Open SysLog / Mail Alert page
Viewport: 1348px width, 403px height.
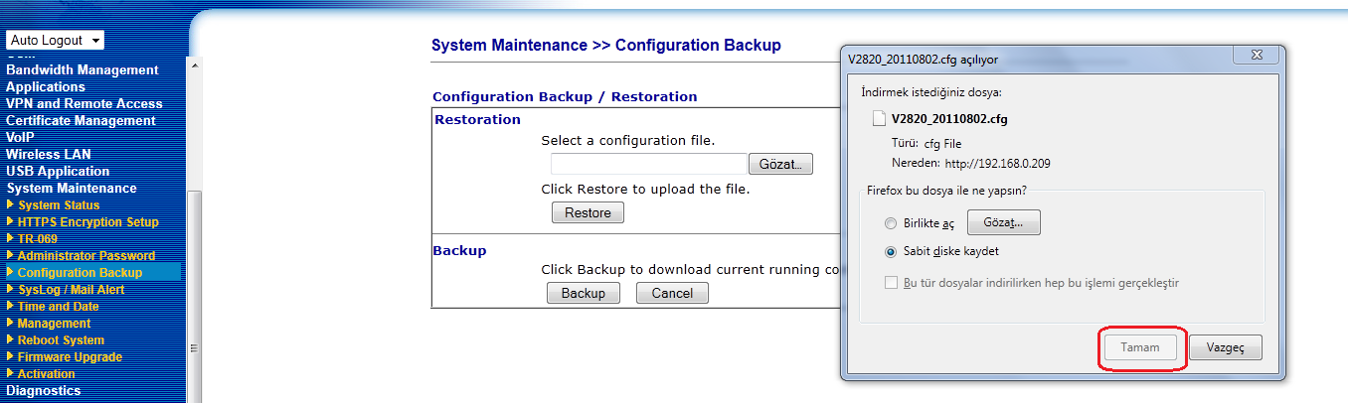[x=72, y=290]
